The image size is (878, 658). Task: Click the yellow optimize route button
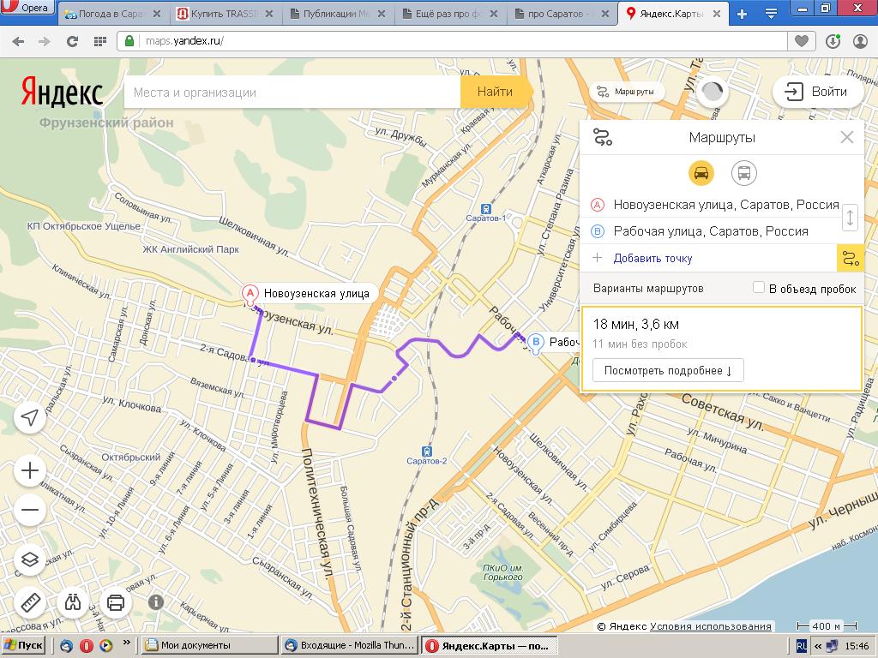[x=850, y=258]
